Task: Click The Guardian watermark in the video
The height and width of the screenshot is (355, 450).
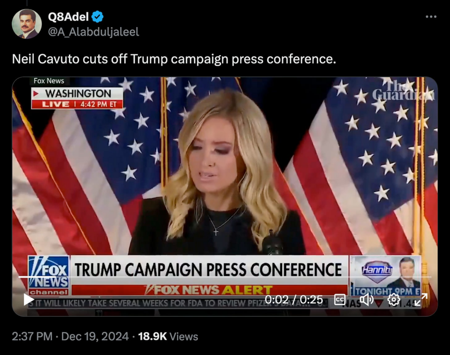Action: coord(403,90)
